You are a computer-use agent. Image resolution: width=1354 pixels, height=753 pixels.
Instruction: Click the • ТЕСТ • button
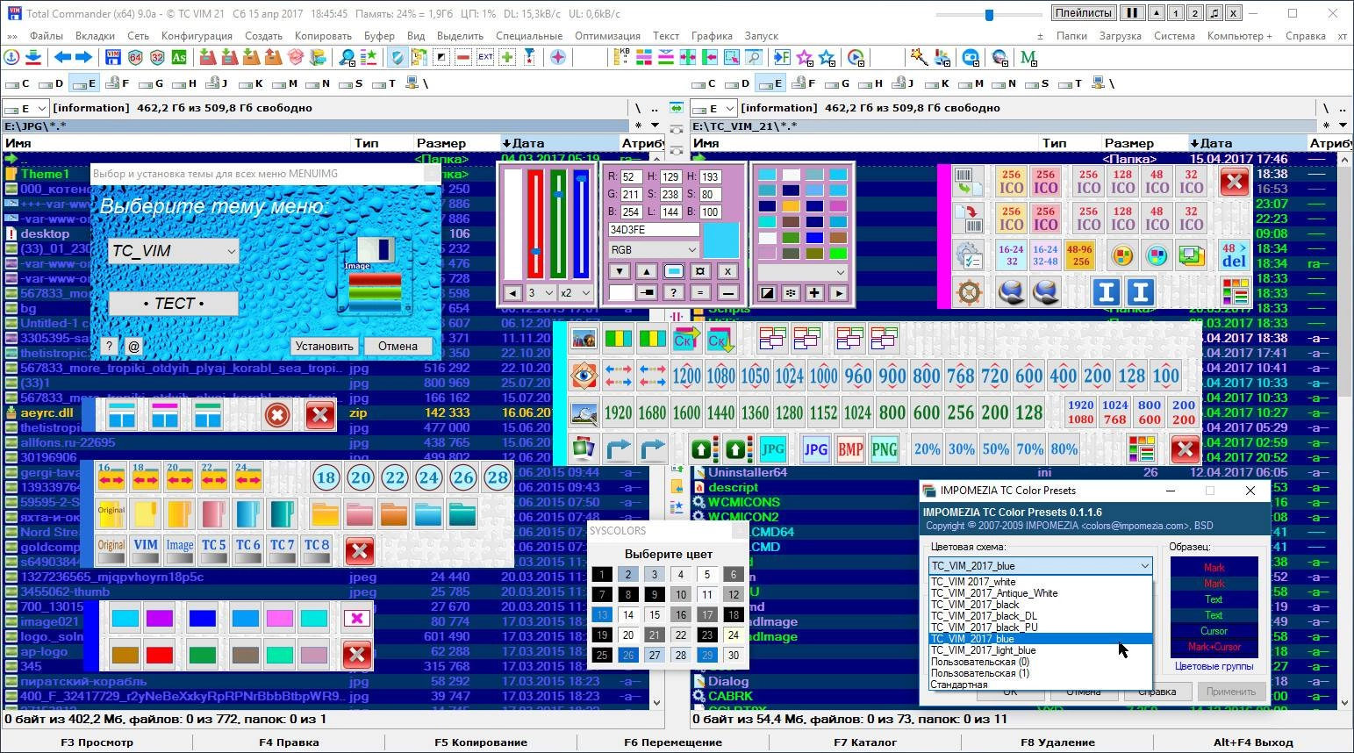174,304
